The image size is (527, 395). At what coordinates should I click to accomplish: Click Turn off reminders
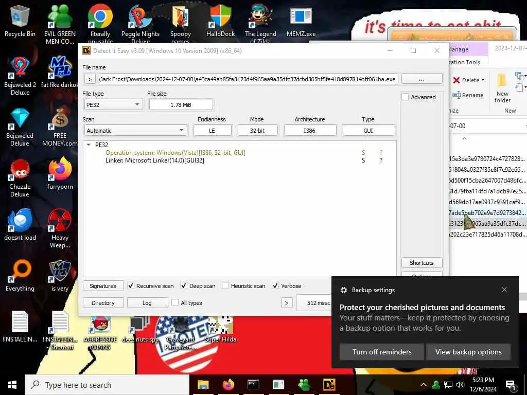click(382, 352)
